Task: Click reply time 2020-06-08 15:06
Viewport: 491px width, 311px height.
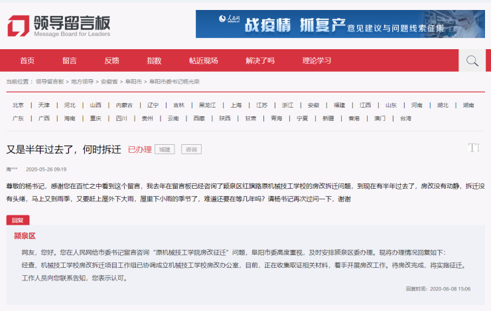Action: tap(451, 289)
